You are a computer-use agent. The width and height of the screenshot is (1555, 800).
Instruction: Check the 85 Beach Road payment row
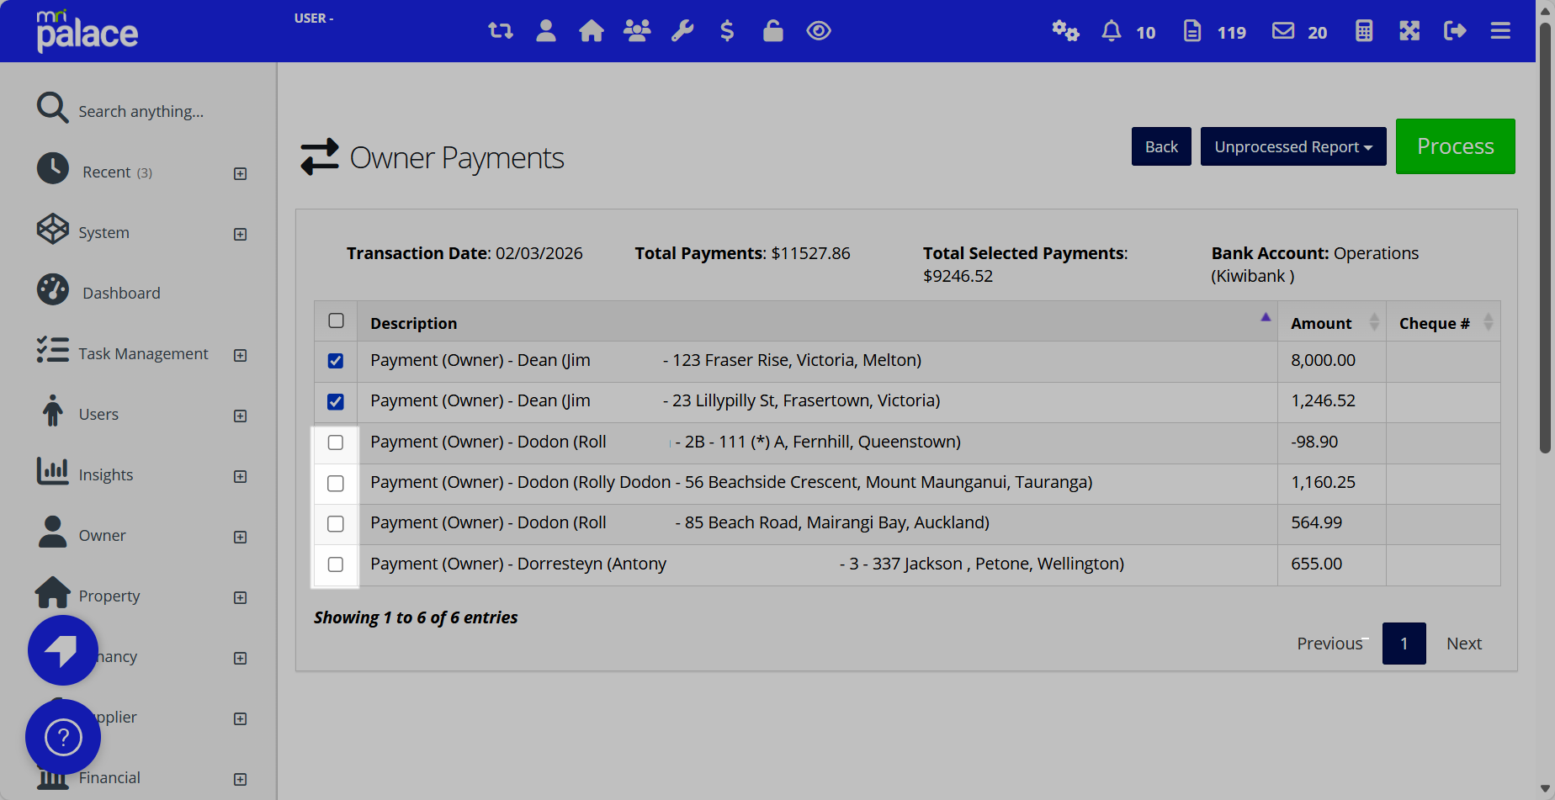pos(336,523)
